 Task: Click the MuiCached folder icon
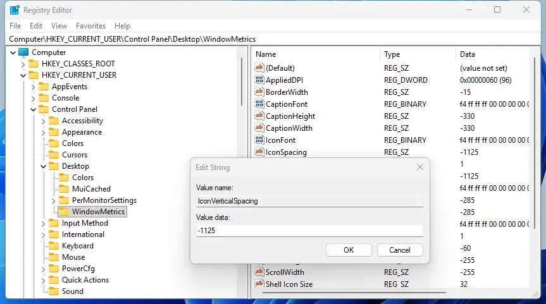64,189
